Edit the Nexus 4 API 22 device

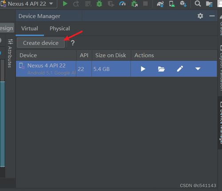click(x=180, y=69)
